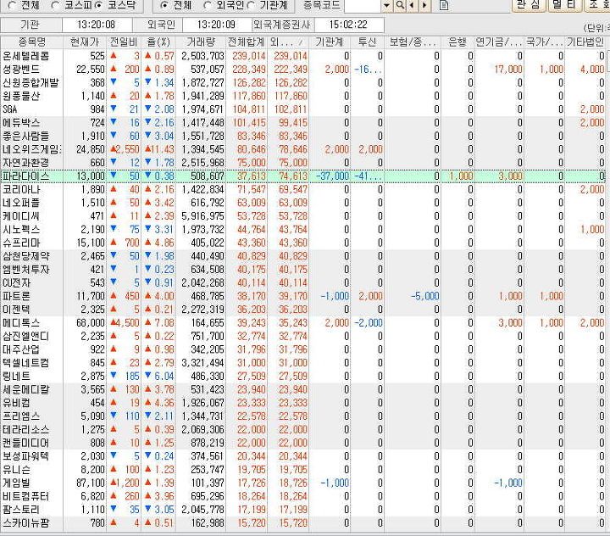
Task: Select the 파트론 stock row
Action: pyautogui.click(x=303, y=296)
